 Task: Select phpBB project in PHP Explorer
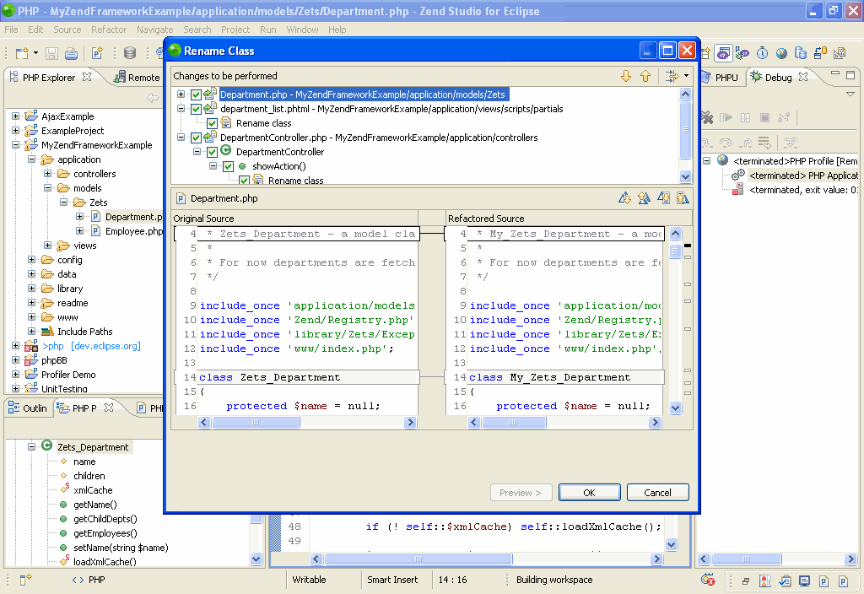[54, 360]
